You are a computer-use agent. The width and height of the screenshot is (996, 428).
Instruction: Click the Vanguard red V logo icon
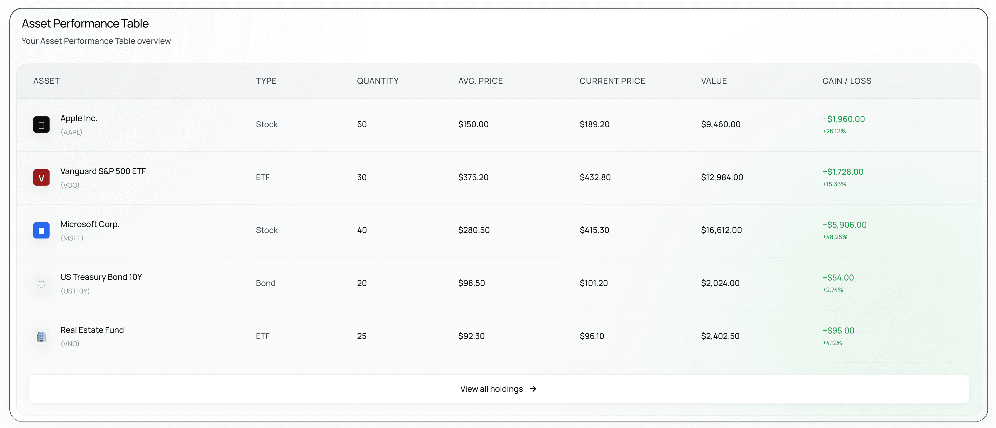tap(41, 177)
